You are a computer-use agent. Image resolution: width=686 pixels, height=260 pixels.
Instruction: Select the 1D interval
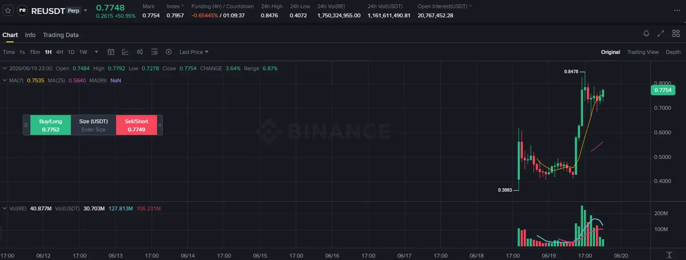point(71,52)
